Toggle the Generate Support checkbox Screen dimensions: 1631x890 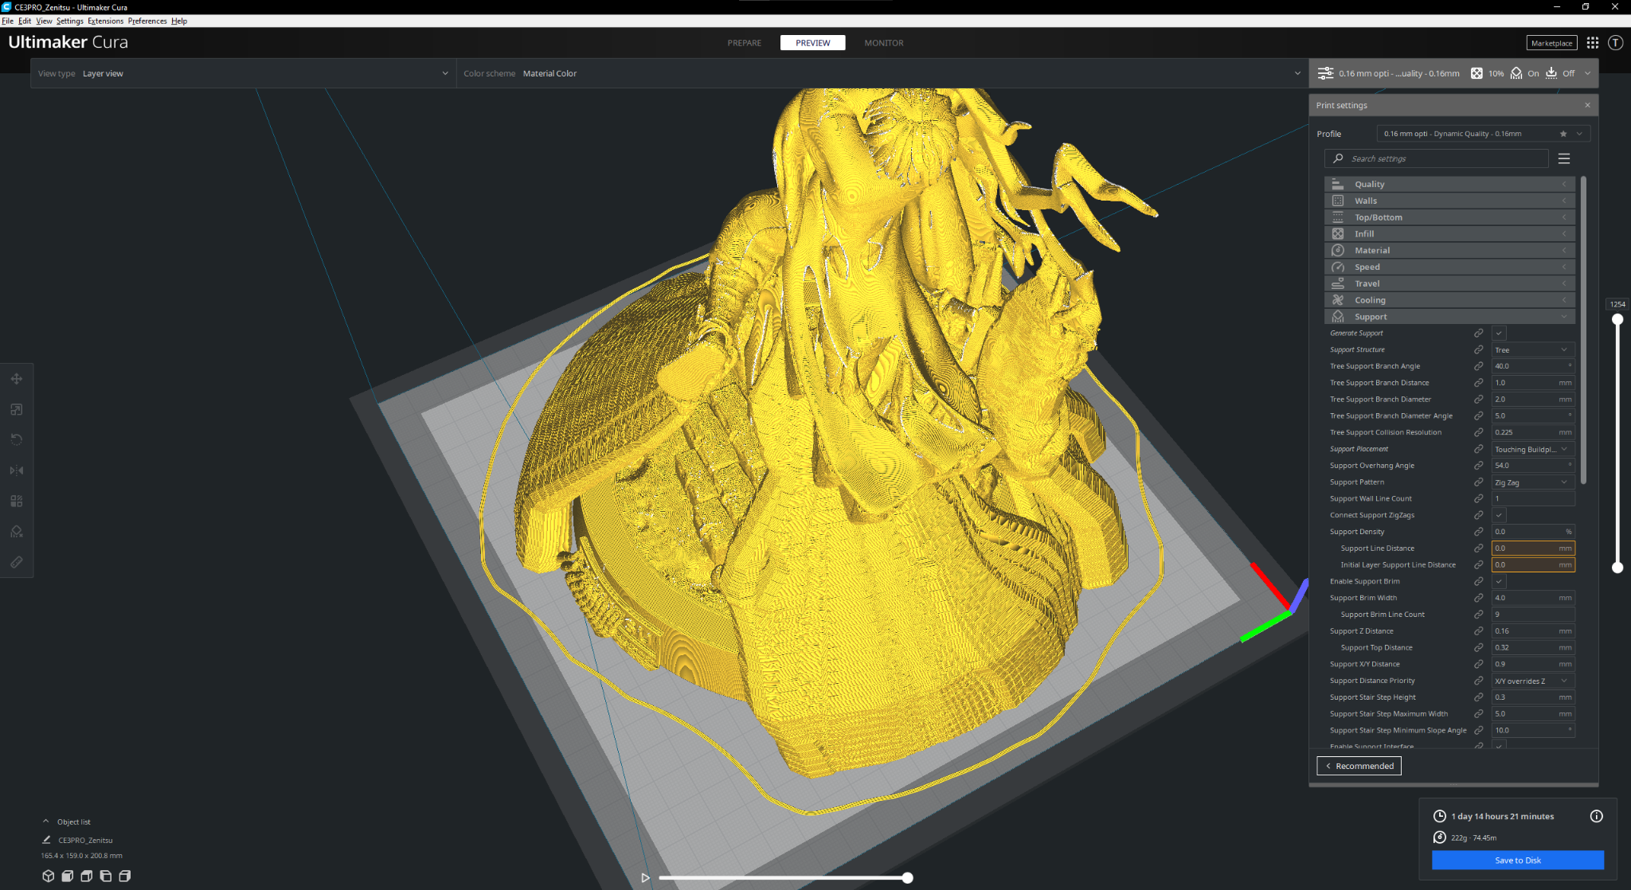(x=1499, y=334)
